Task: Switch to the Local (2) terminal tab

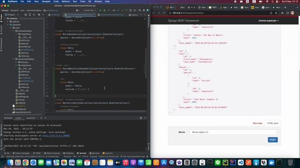Action: [x=30, y=118]
